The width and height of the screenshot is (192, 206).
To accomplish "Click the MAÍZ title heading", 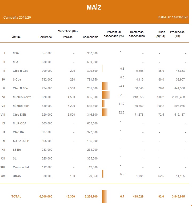I will (94, 7).
